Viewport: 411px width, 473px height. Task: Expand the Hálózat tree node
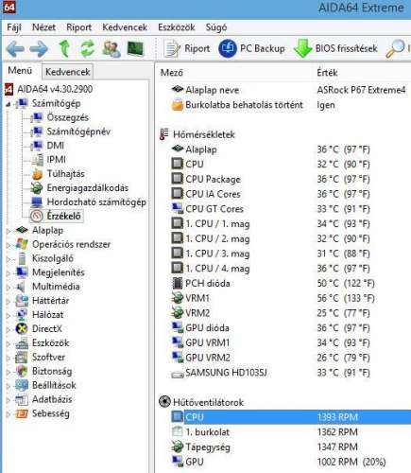click(9, 315)
